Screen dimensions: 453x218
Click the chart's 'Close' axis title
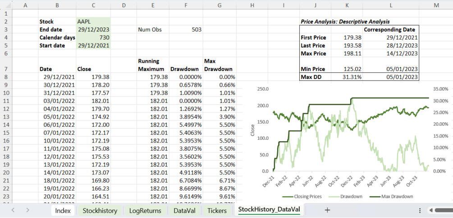(x=253, y=130)
